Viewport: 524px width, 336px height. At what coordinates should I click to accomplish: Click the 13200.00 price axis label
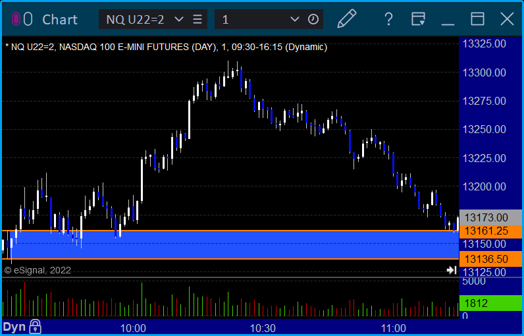[485, 186]
